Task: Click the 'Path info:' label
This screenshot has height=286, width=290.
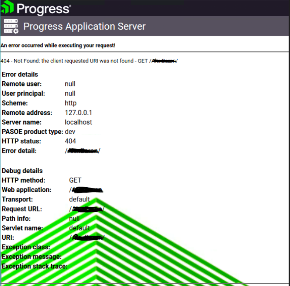Action: [x=16, y=219]
